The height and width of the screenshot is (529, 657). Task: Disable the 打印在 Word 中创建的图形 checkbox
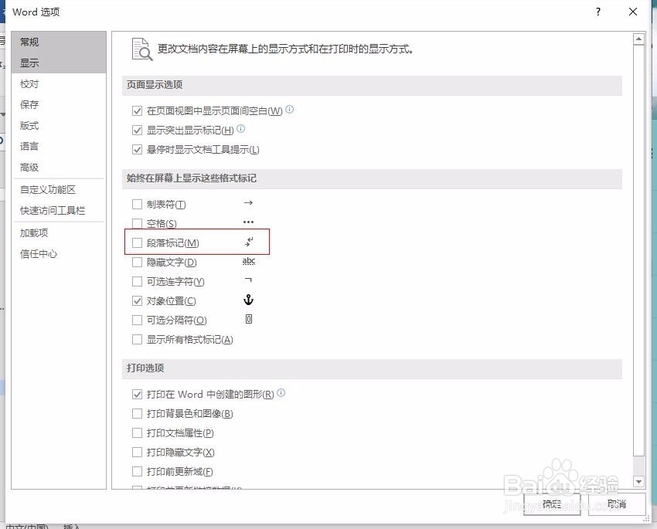pos(137,393)
